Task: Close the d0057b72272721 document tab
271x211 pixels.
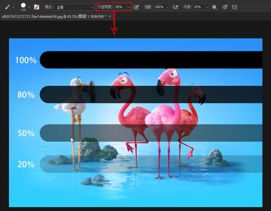Action: click(x=110, y=16)
